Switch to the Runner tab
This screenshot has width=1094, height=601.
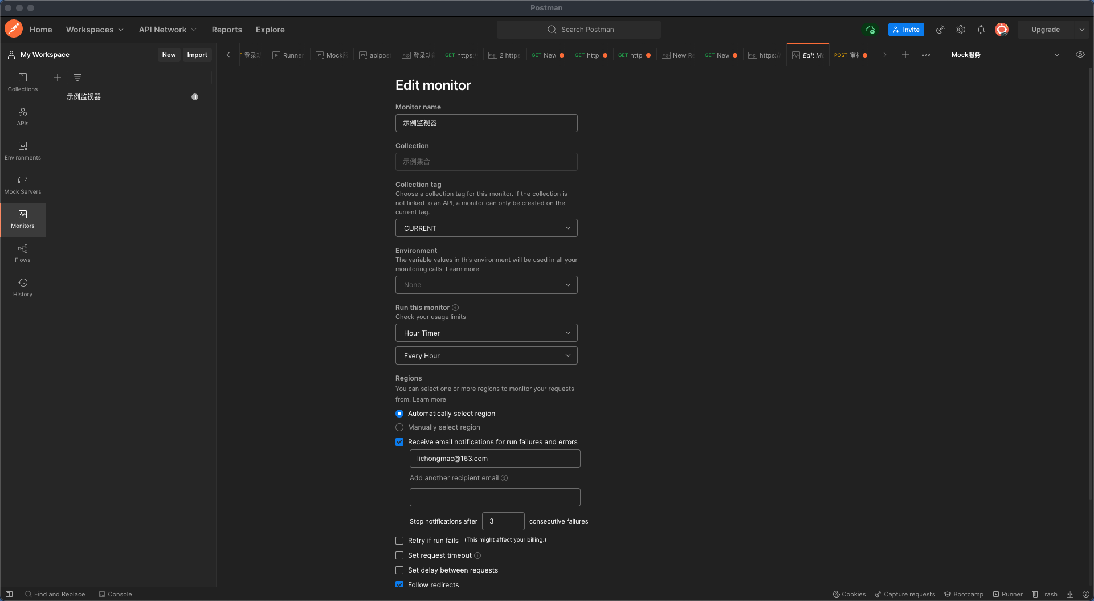click(289, 55)
